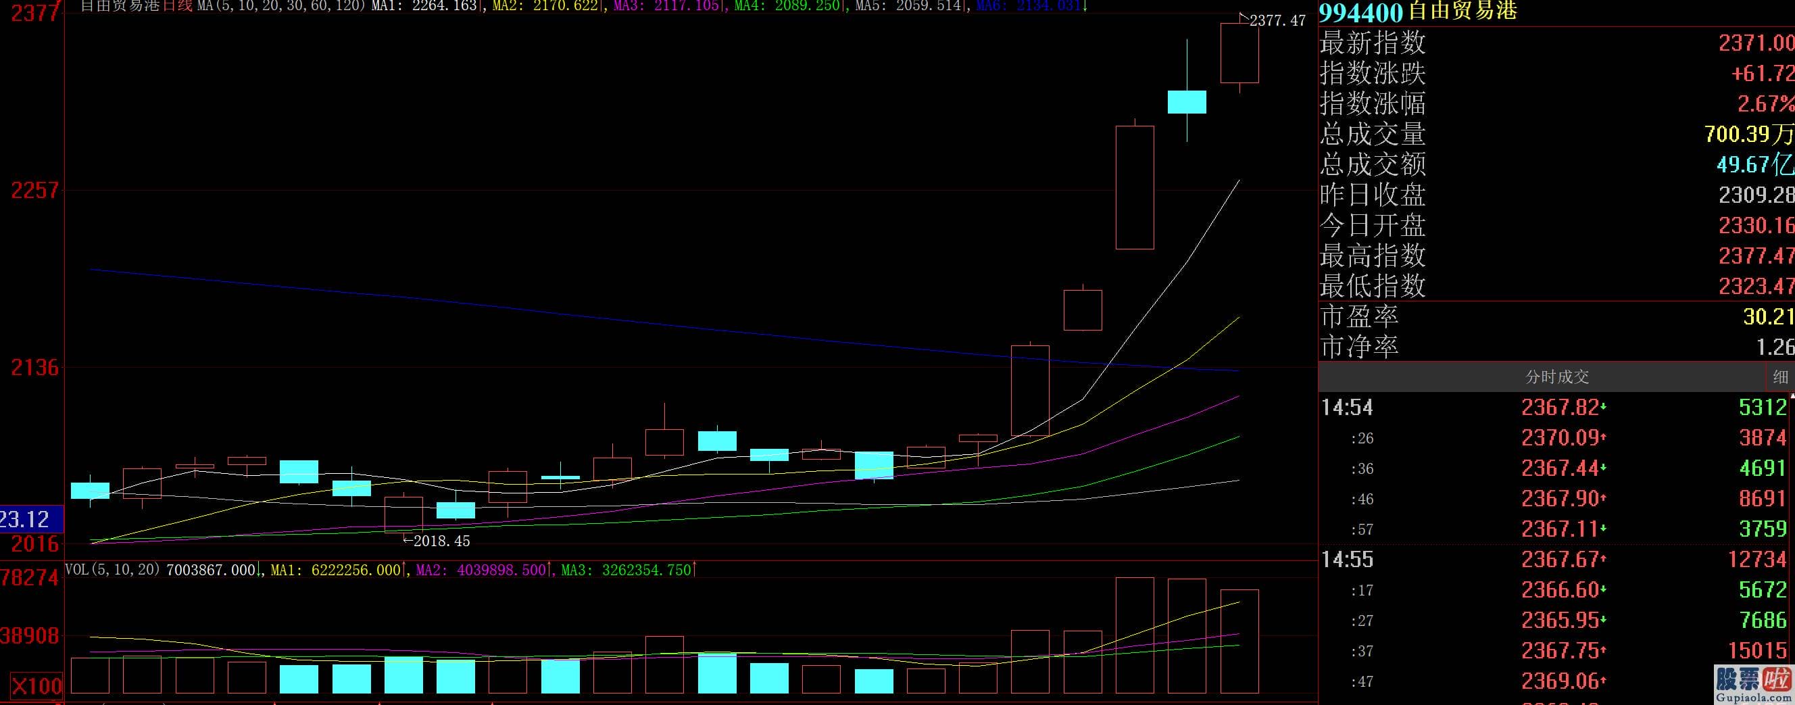Click the 最新指数 value 2371.00
Viewport: 1795px width, 705px height.
pyautogui.click(x=1756, y=43)
